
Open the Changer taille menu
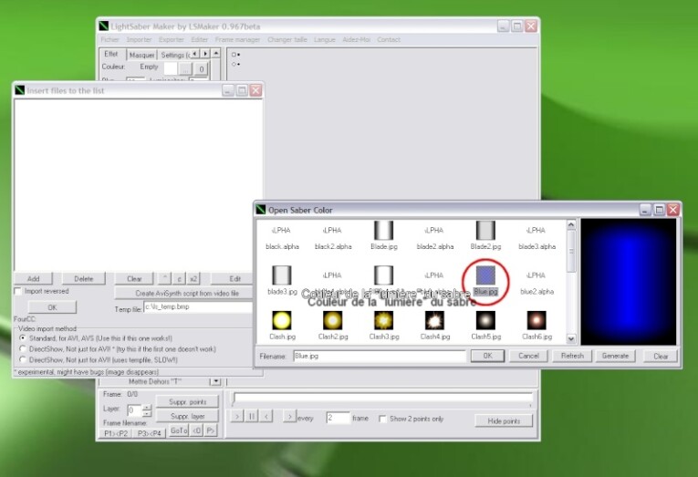click(287, 39)
